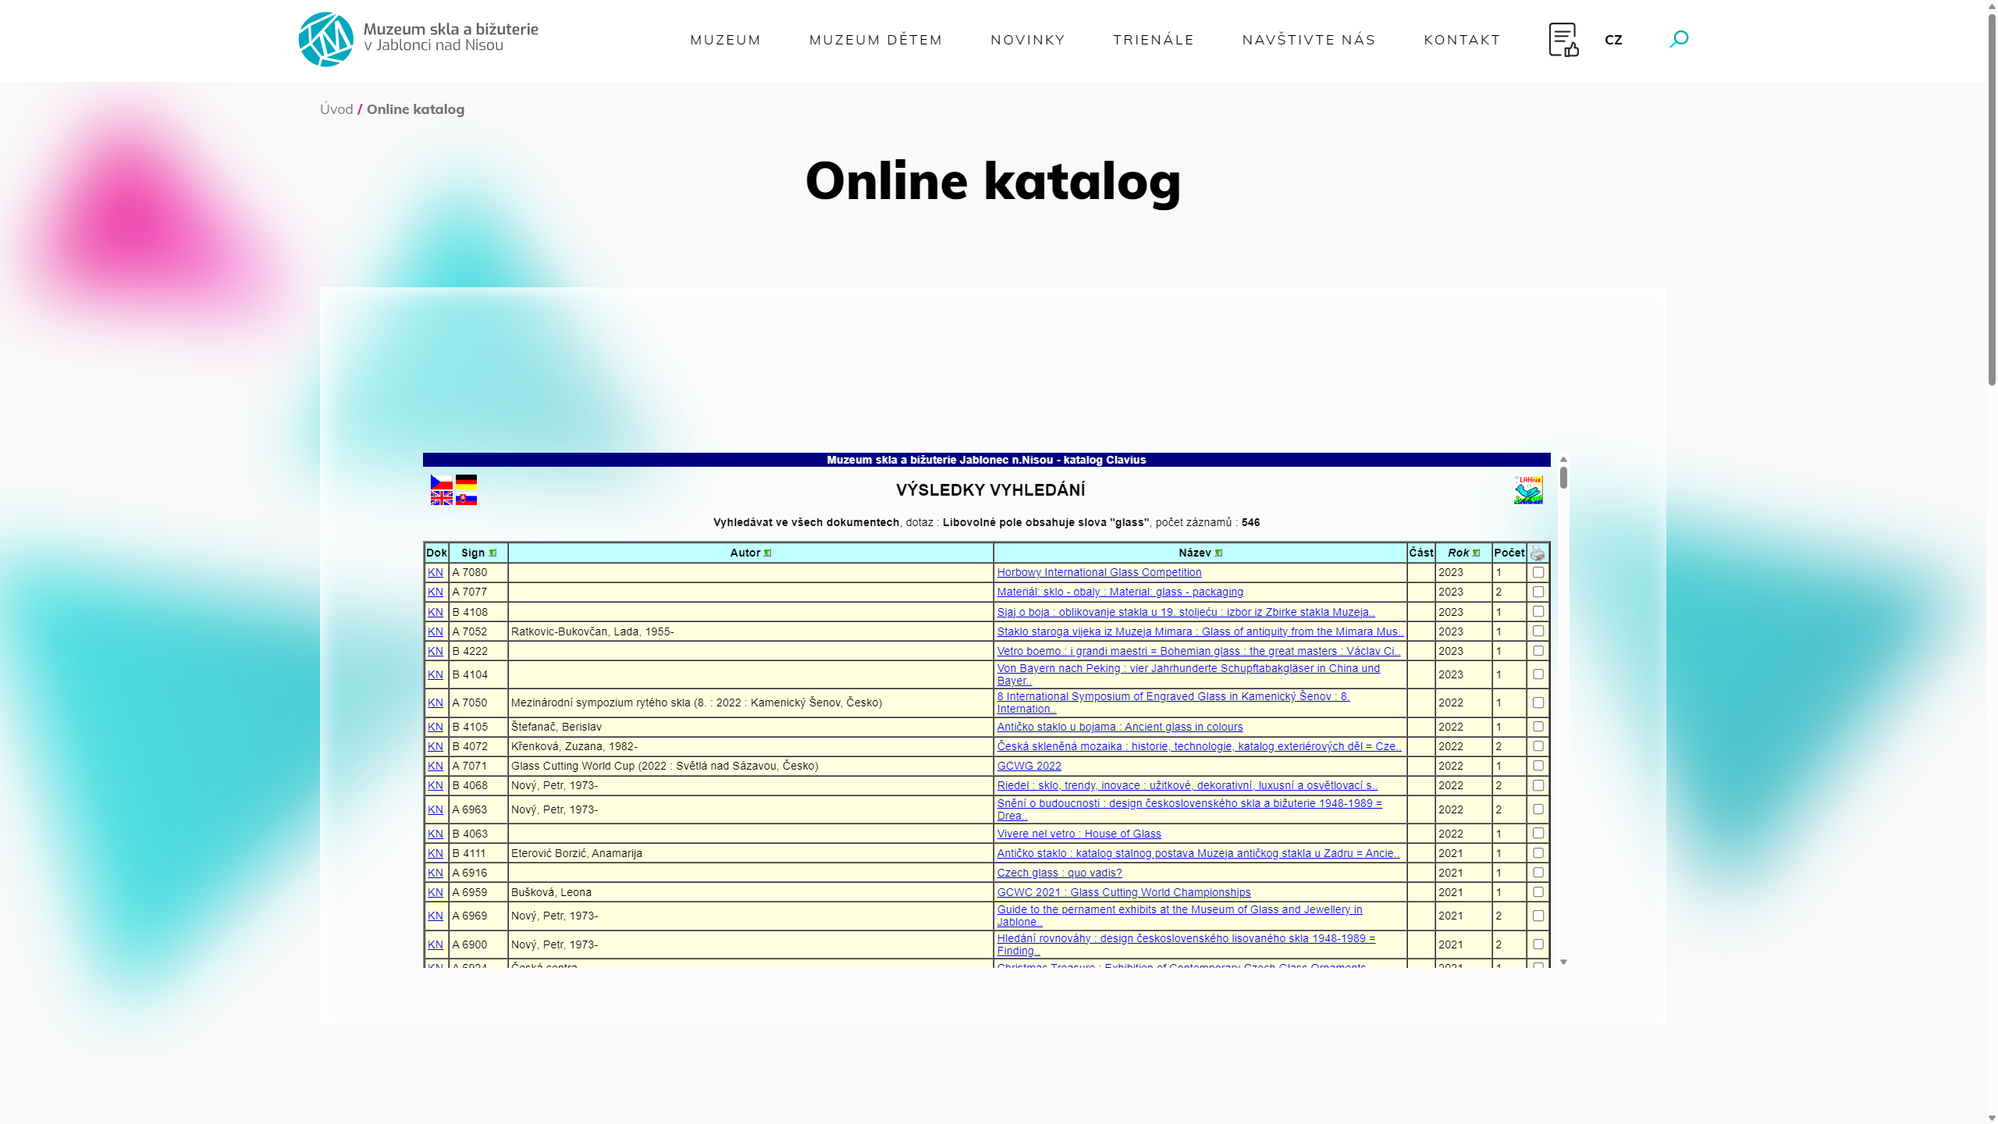Screen dimensions: 1998x1124
Task: Sort by Název column arrow icon
Action: pyautogui.click(x=1218, y=553)
